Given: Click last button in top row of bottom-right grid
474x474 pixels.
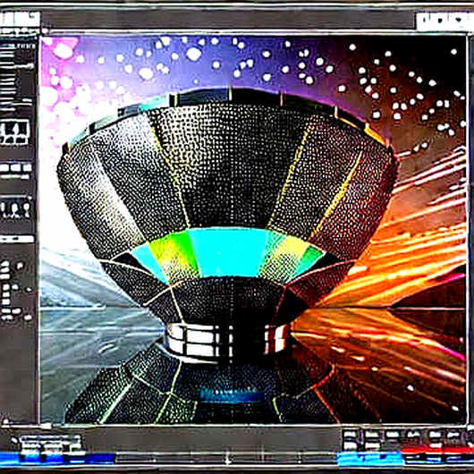Looking at the screenshot, I should point(453,435).
